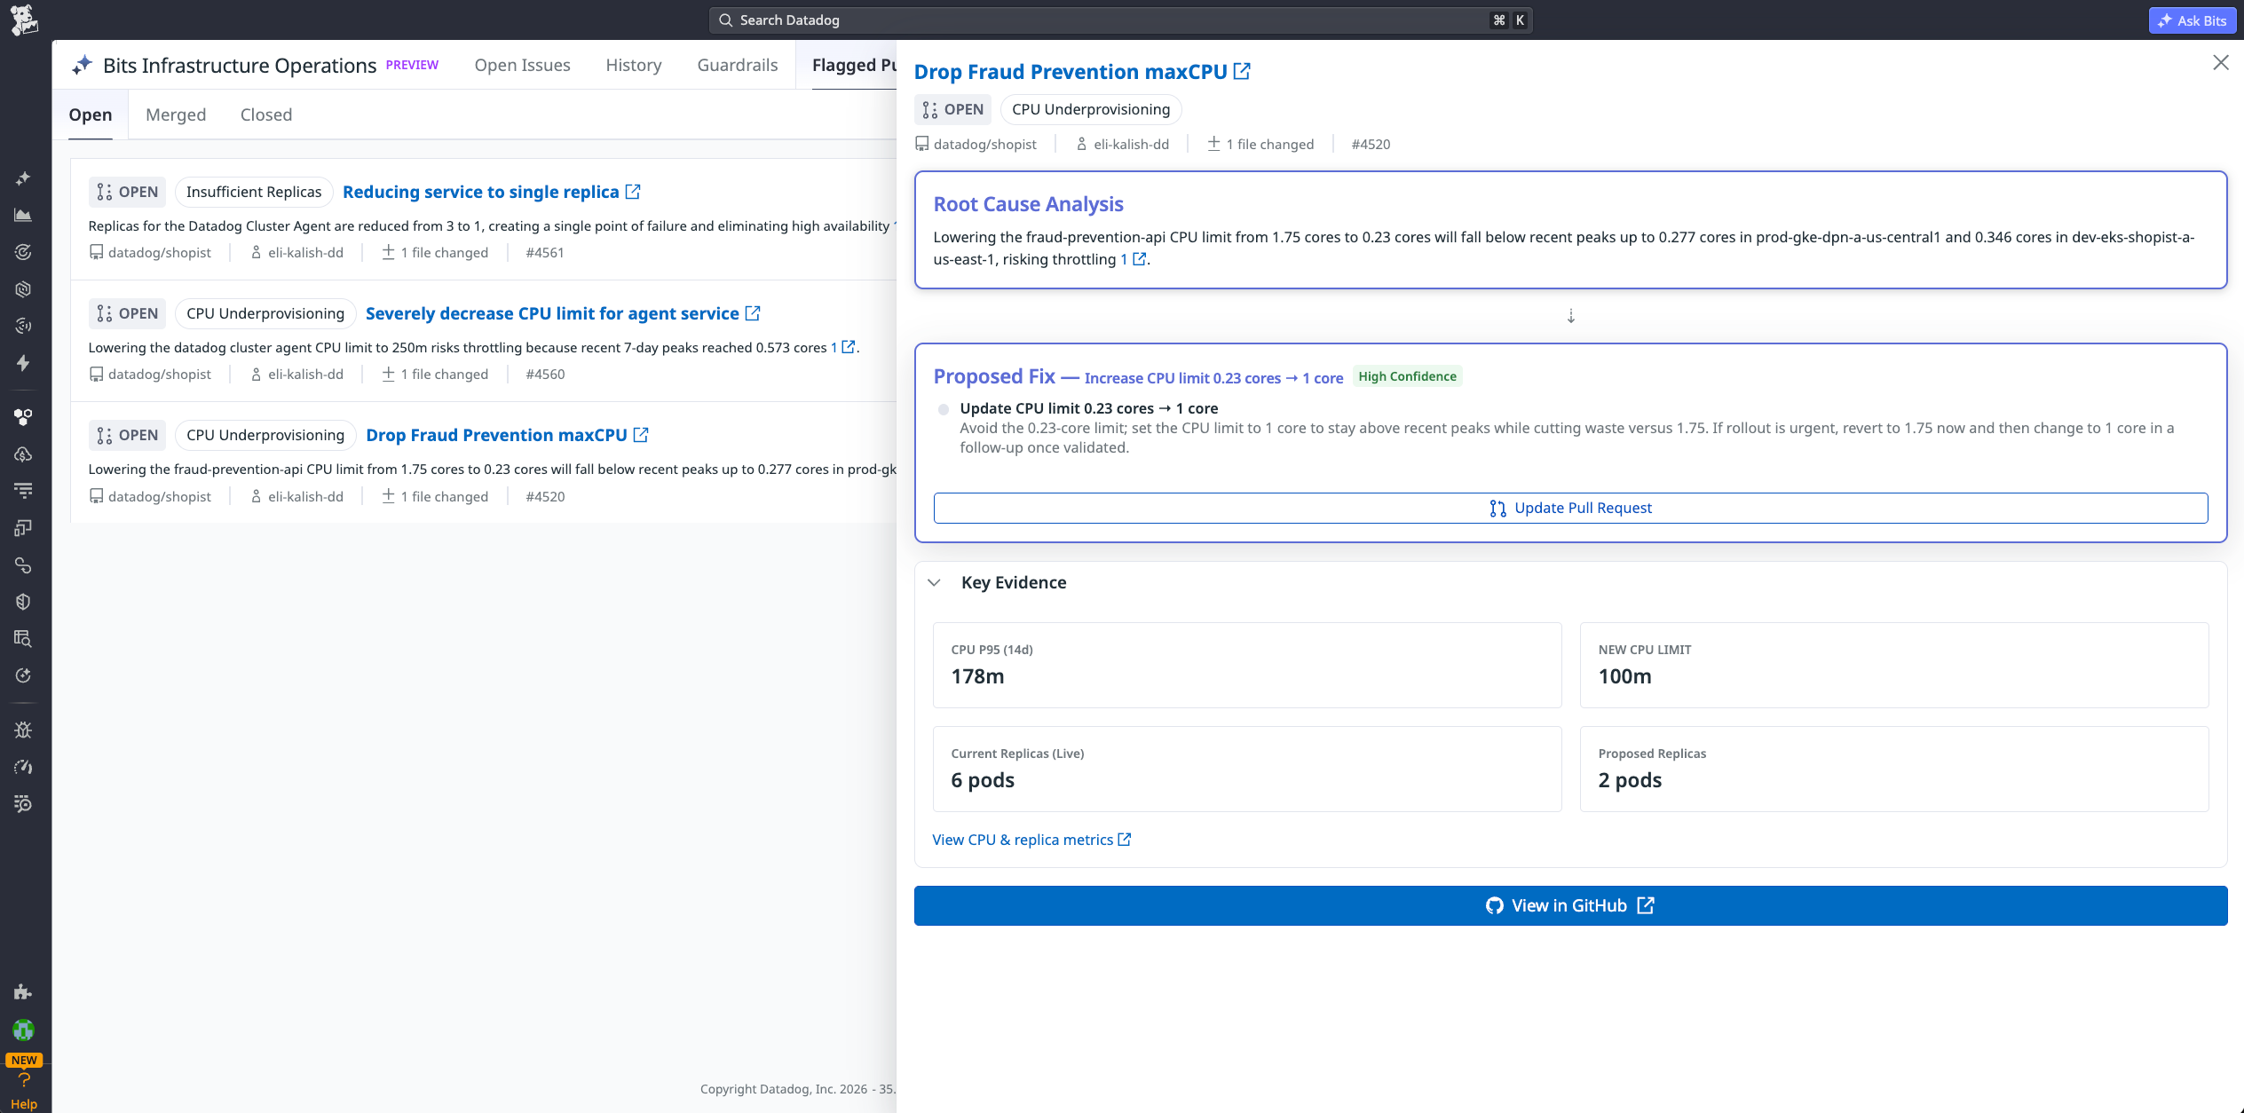The image size is (2244, 1113).
Task: Click external link icon after 'Reducing service to single replica'
Action: click(x=633, y=192)
